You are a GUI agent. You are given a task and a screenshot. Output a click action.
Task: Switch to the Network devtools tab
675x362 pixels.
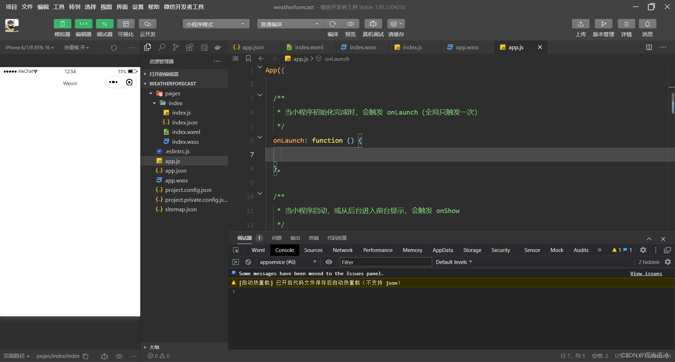pyautogui.click(x=343, y=250)
